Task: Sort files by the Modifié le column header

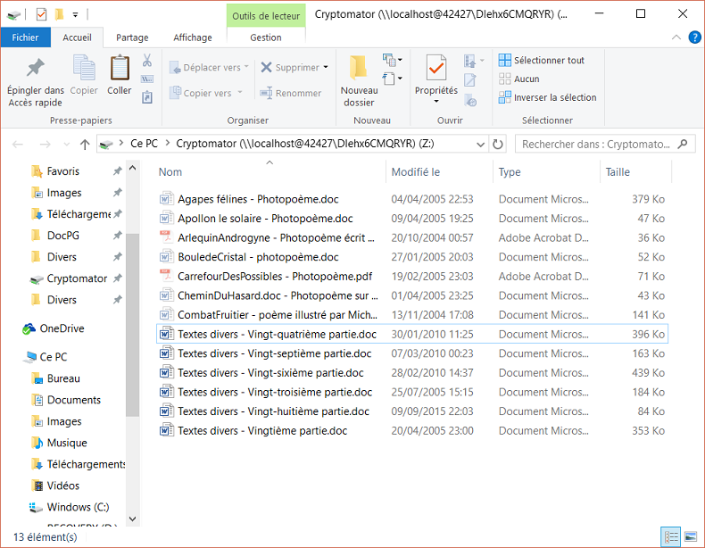Action: (416, 172)
